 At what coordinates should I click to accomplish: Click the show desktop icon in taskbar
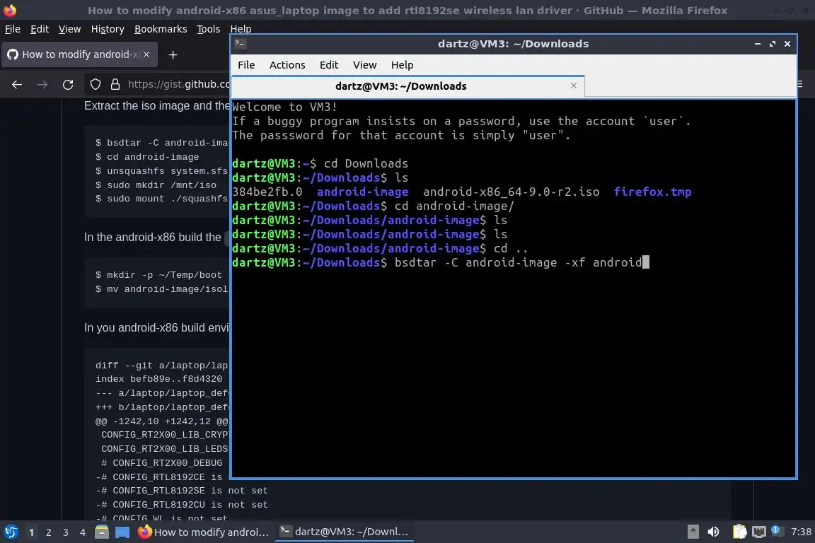click(x=122, y=532)
